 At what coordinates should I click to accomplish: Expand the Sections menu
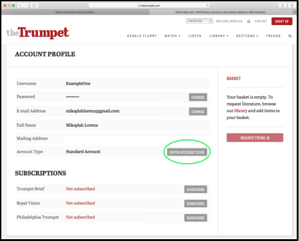(247, 36)
